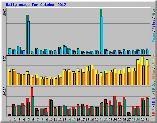157x123 pixels.
Task: Click the red kB bar for day 10
Action: click(50, 107)
